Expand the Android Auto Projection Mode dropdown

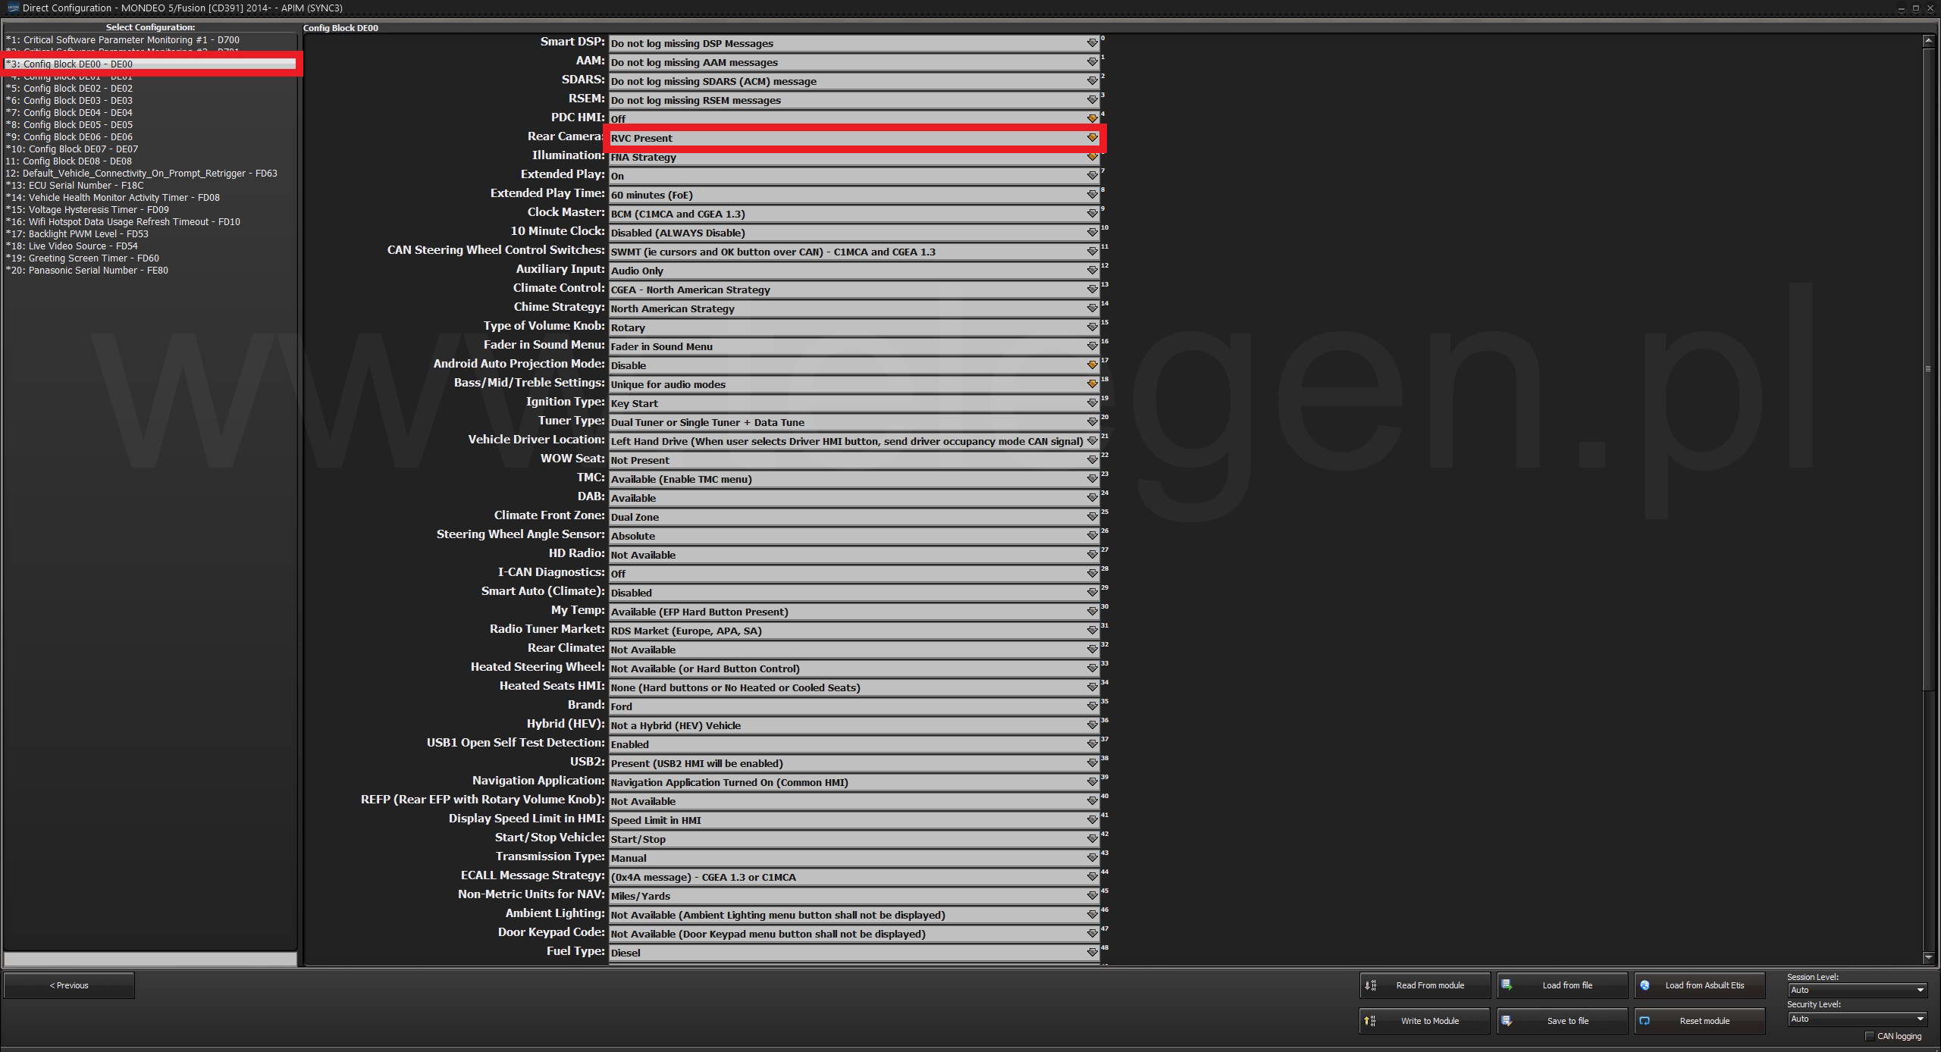[854, 365]
